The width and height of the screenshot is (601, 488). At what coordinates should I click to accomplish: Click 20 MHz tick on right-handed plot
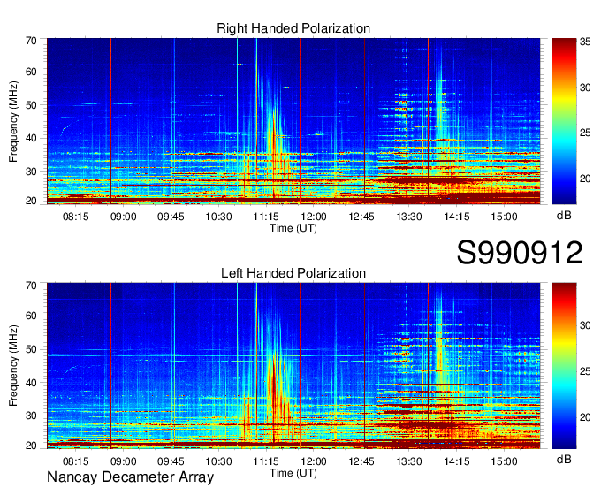pyautogui.click(x=31, y=201)
